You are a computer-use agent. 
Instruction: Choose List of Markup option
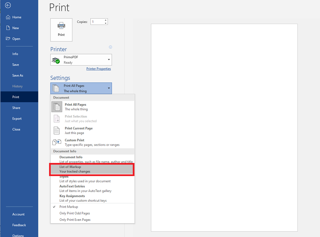pos(92,169)
